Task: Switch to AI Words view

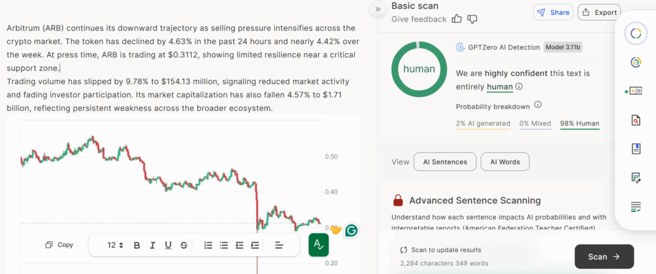Action: (505, 162)
